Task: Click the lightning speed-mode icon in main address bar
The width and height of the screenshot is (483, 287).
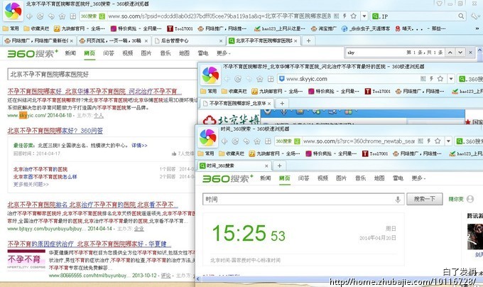Action: click(x=344, y=16)
